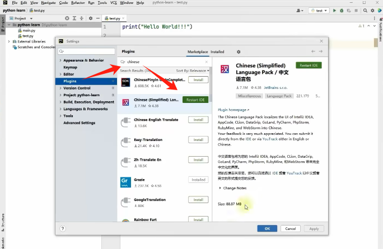Image resolution: width=383 pixels, height=249 pixels.
Task: Expand the Tools settings group
Action: [60, 116]
